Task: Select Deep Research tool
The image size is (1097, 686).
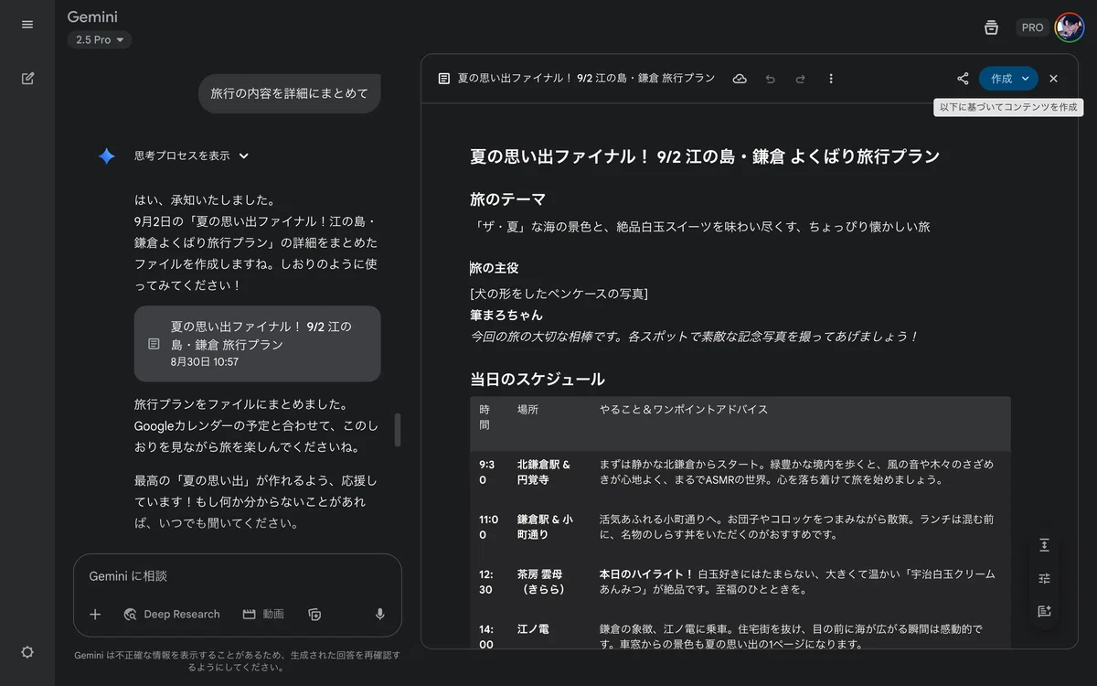Action: (x=172, y=615)
